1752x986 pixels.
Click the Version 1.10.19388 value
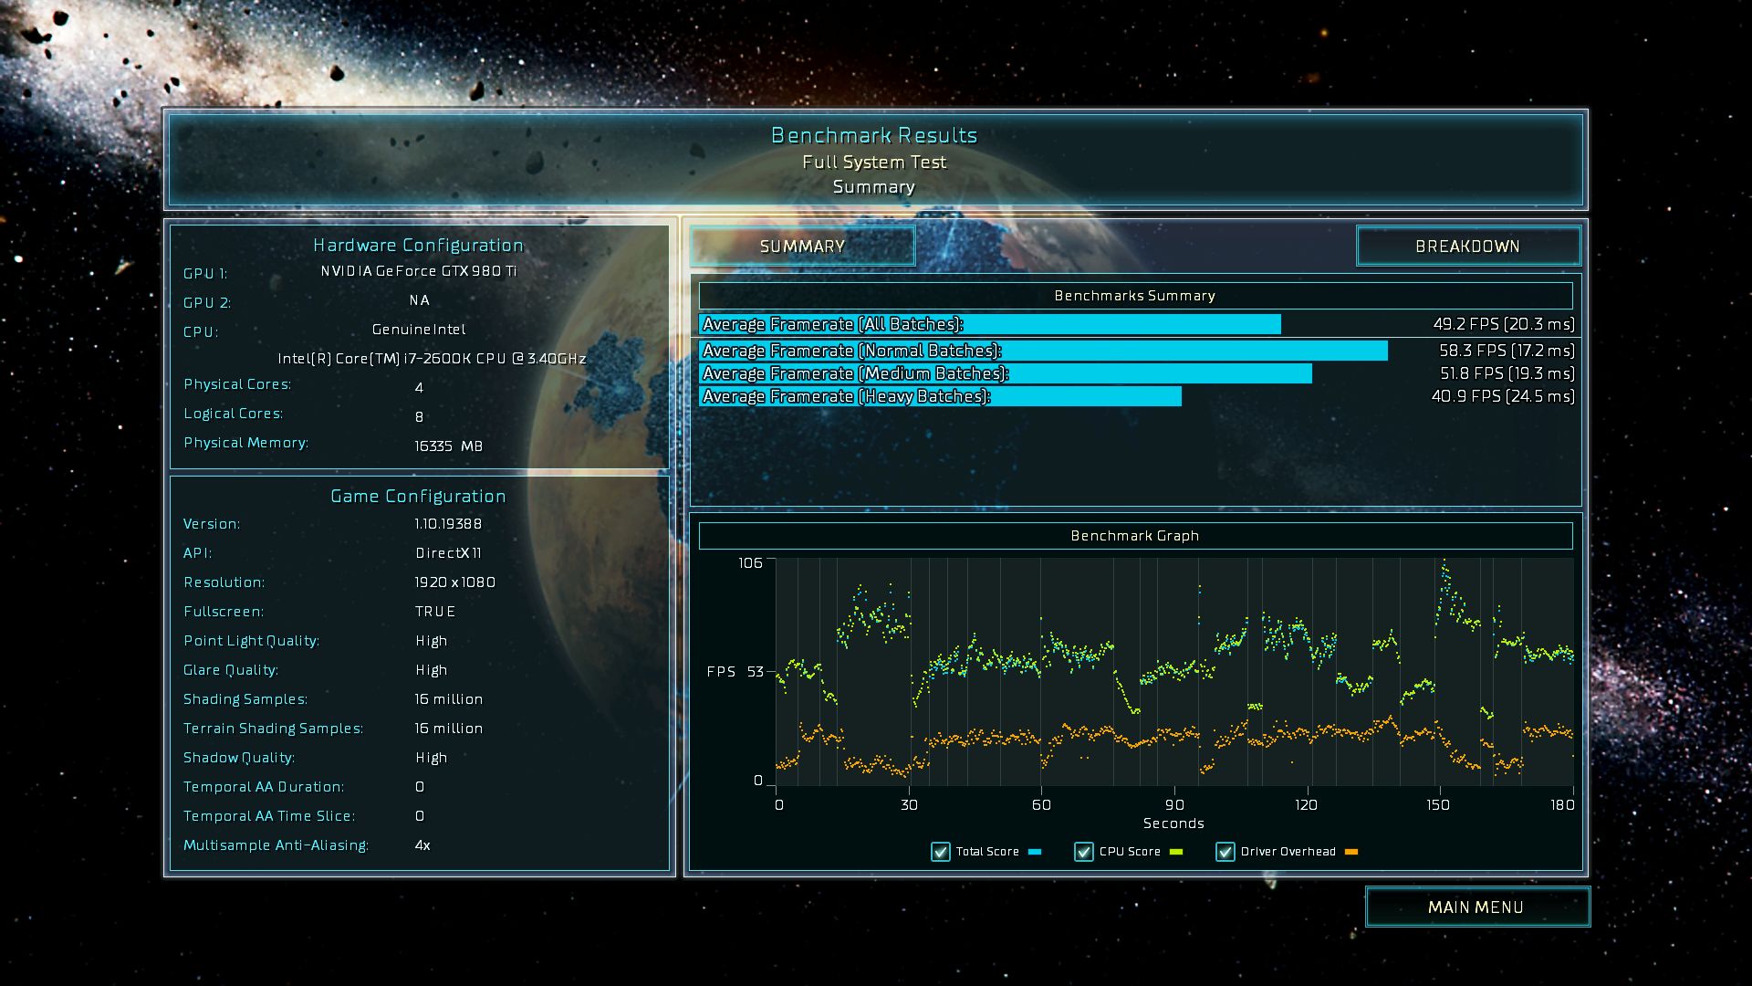pos(448,524)
